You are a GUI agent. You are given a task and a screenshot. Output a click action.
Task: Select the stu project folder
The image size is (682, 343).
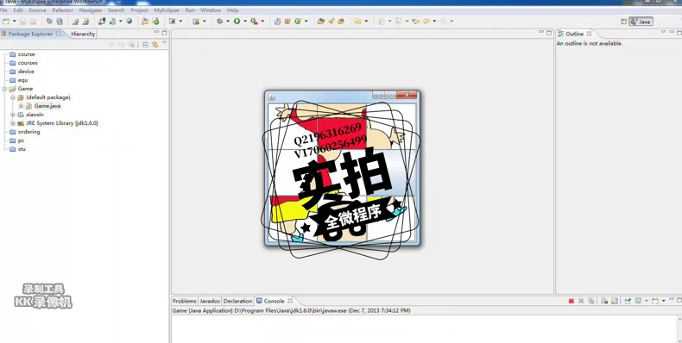[x=17, y=149]
